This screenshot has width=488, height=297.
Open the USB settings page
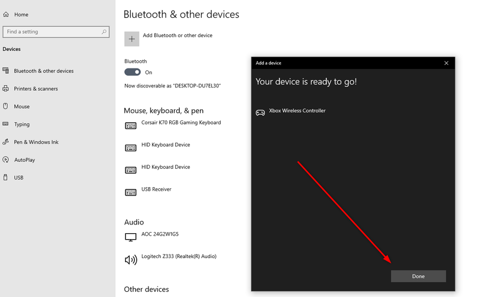coord(19,178)
